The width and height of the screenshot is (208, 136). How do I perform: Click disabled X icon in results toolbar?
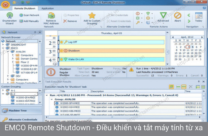pyautogui.click(x=191, y=87)
